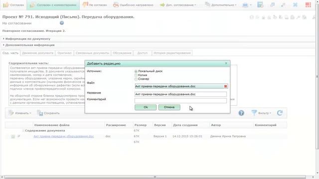Click the Согласен approval button
This screenshot has height=179, width=319.
[x=13, y=4]
